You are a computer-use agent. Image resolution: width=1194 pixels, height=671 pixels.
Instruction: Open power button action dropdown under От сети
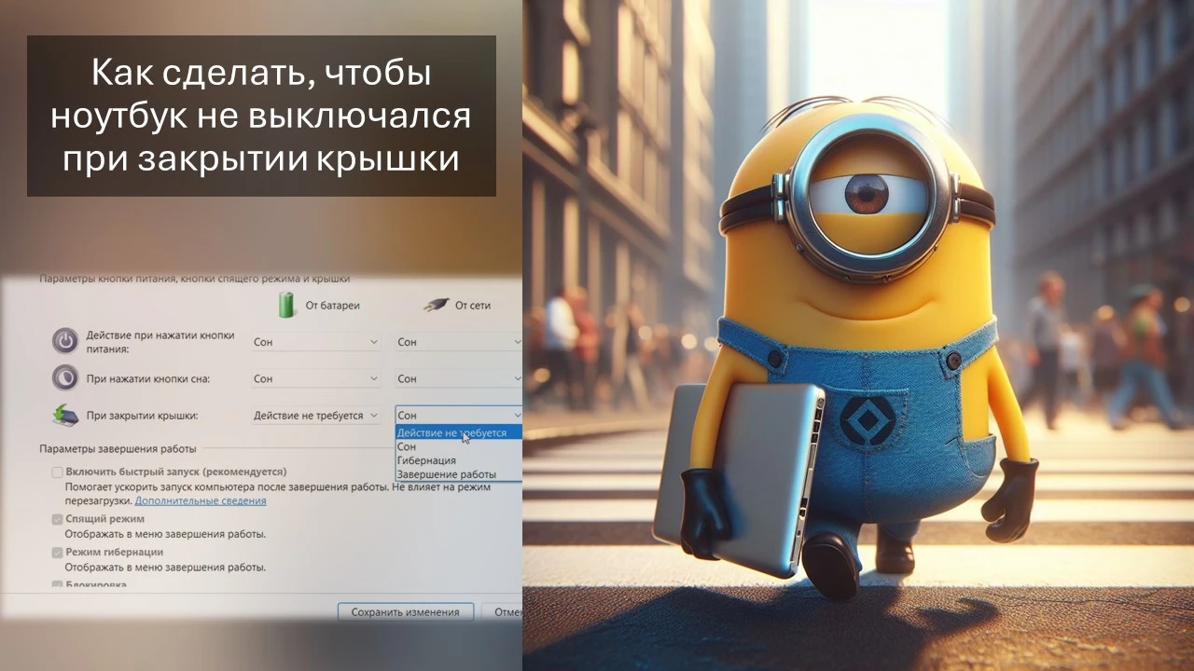pos(458,342)
